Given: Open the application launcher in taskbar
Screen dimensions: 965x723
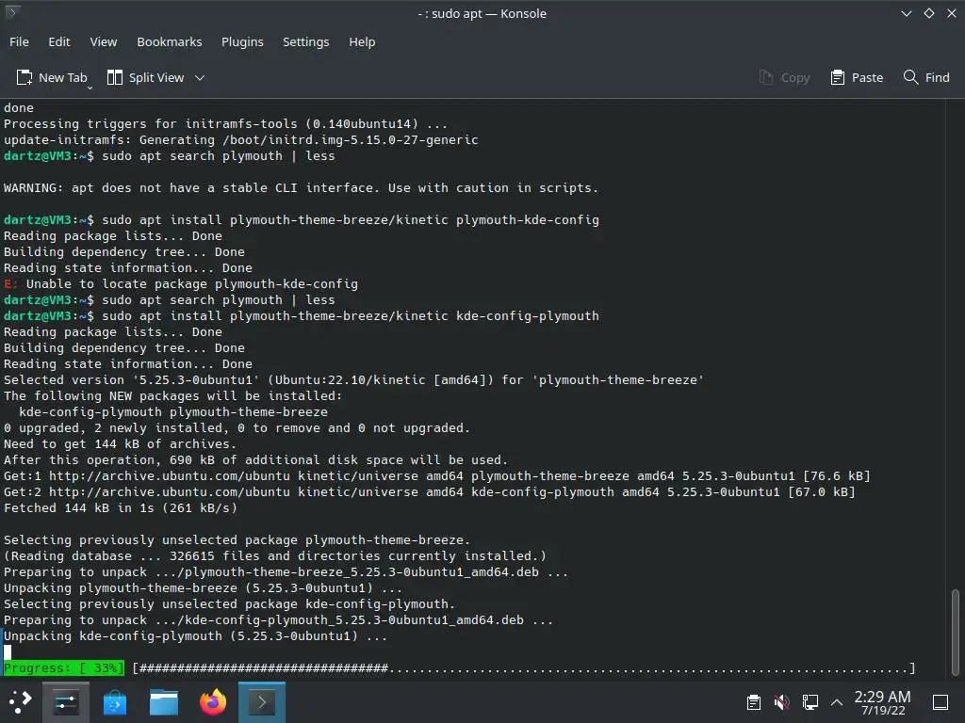Looking at the screenshot, I should tap(20, 701).
